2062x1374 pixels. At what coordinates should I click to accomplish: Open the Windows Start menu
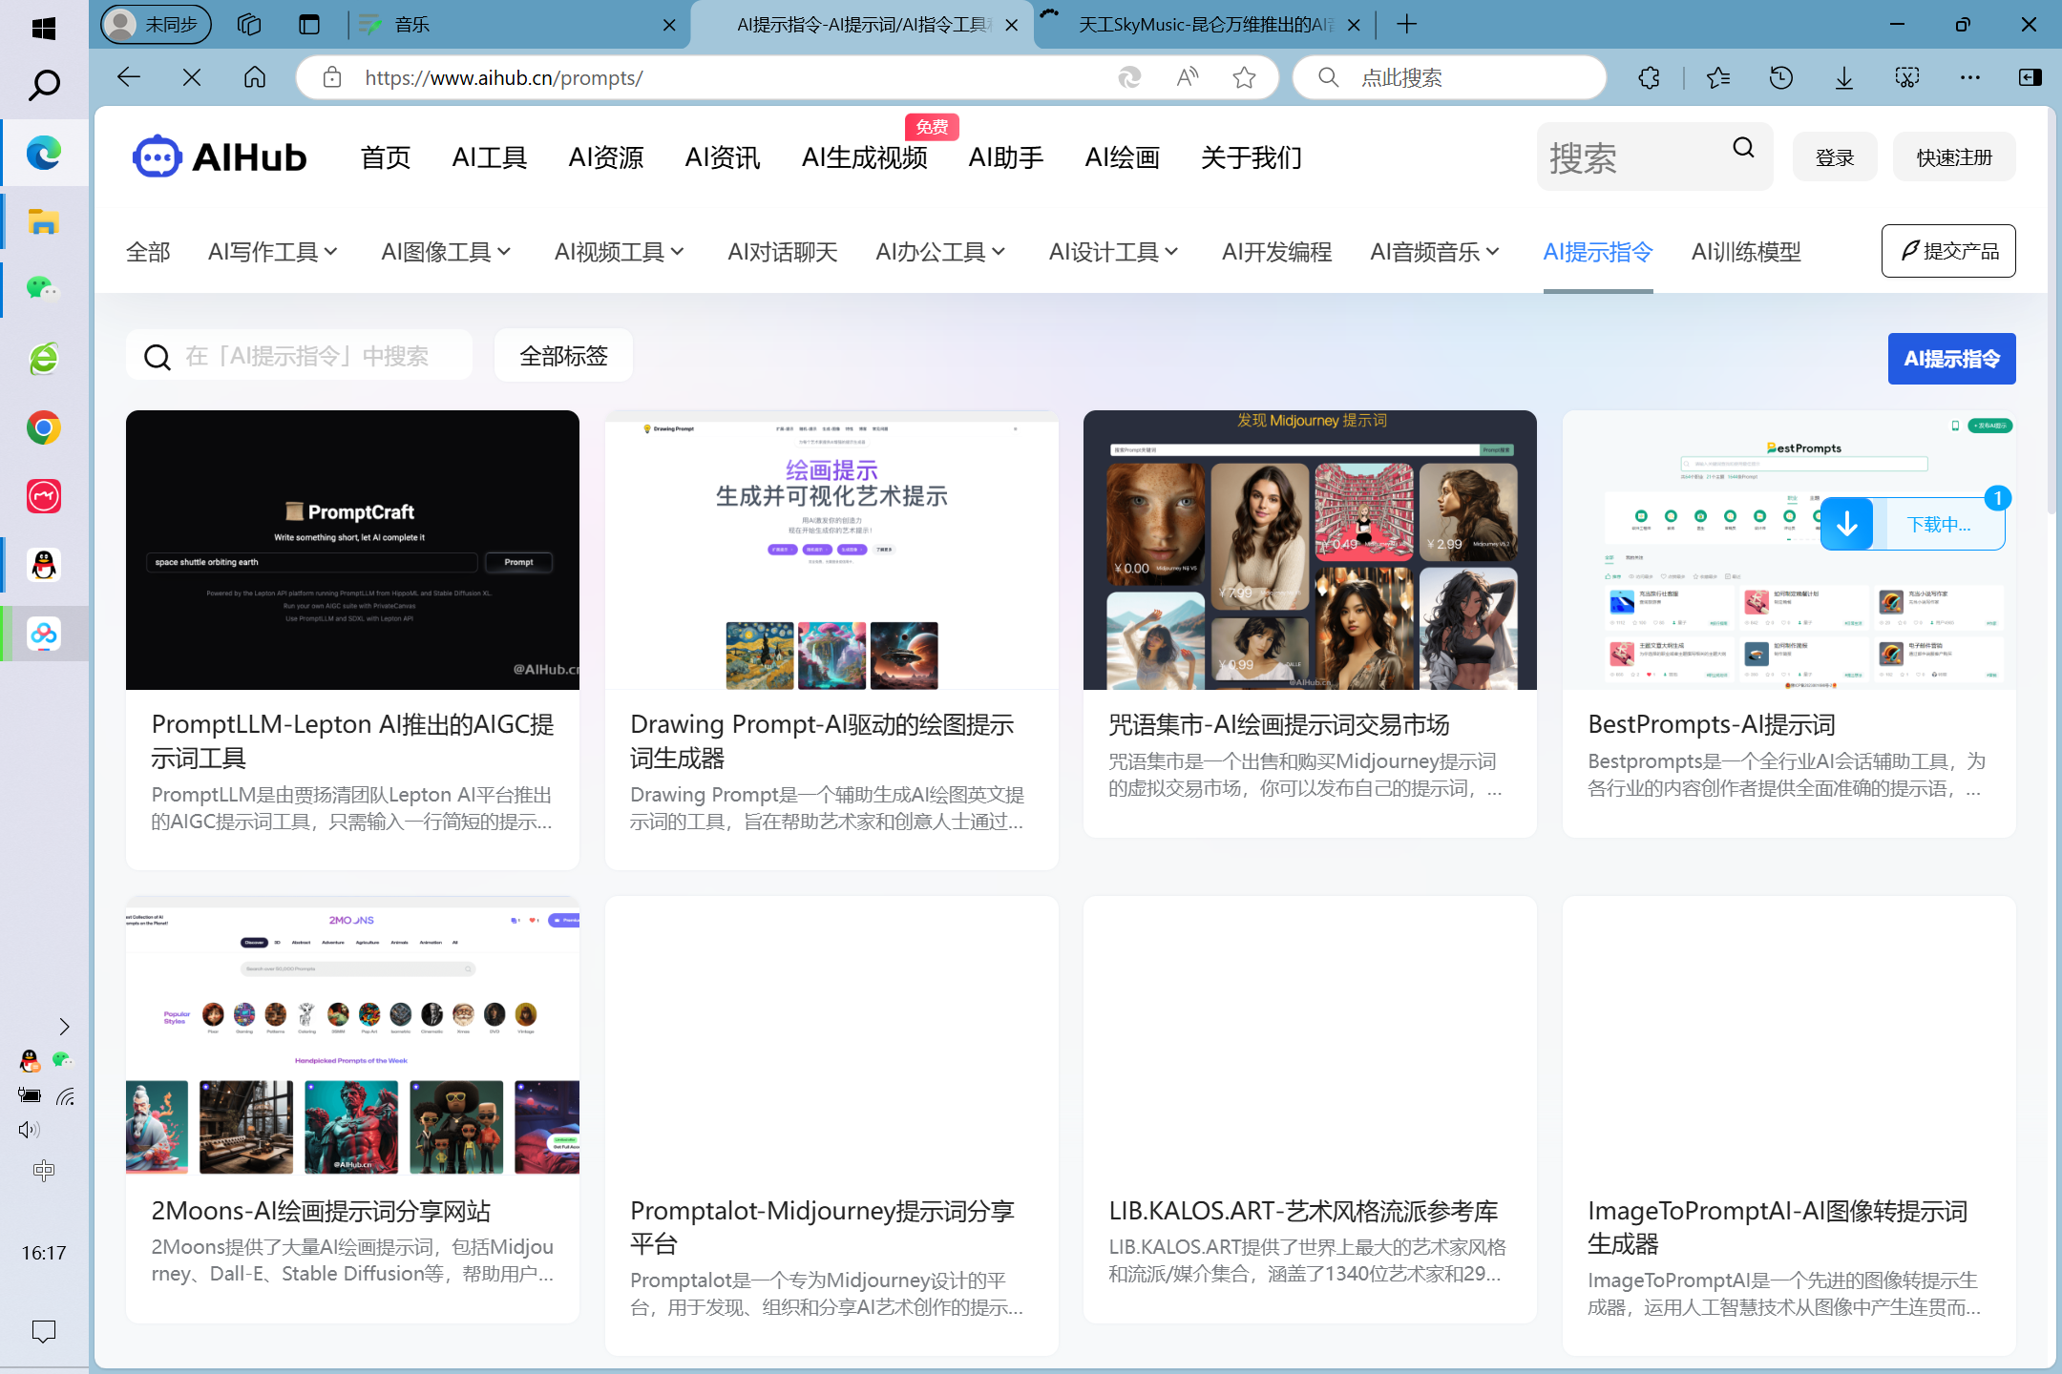pyautogui.click(x=44, y=29)
